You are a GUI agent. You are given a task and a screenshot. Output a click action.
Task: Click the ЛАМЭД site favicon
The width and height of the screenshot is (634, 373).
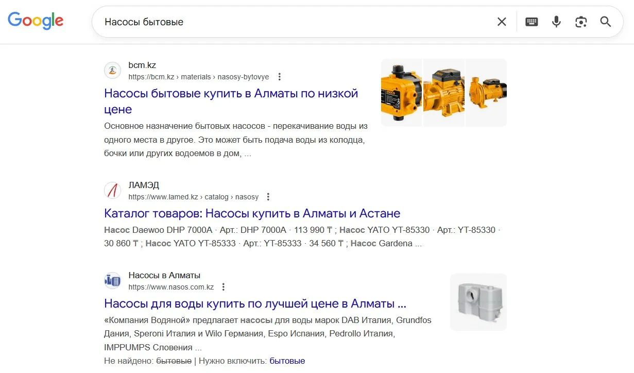(112, 191)
